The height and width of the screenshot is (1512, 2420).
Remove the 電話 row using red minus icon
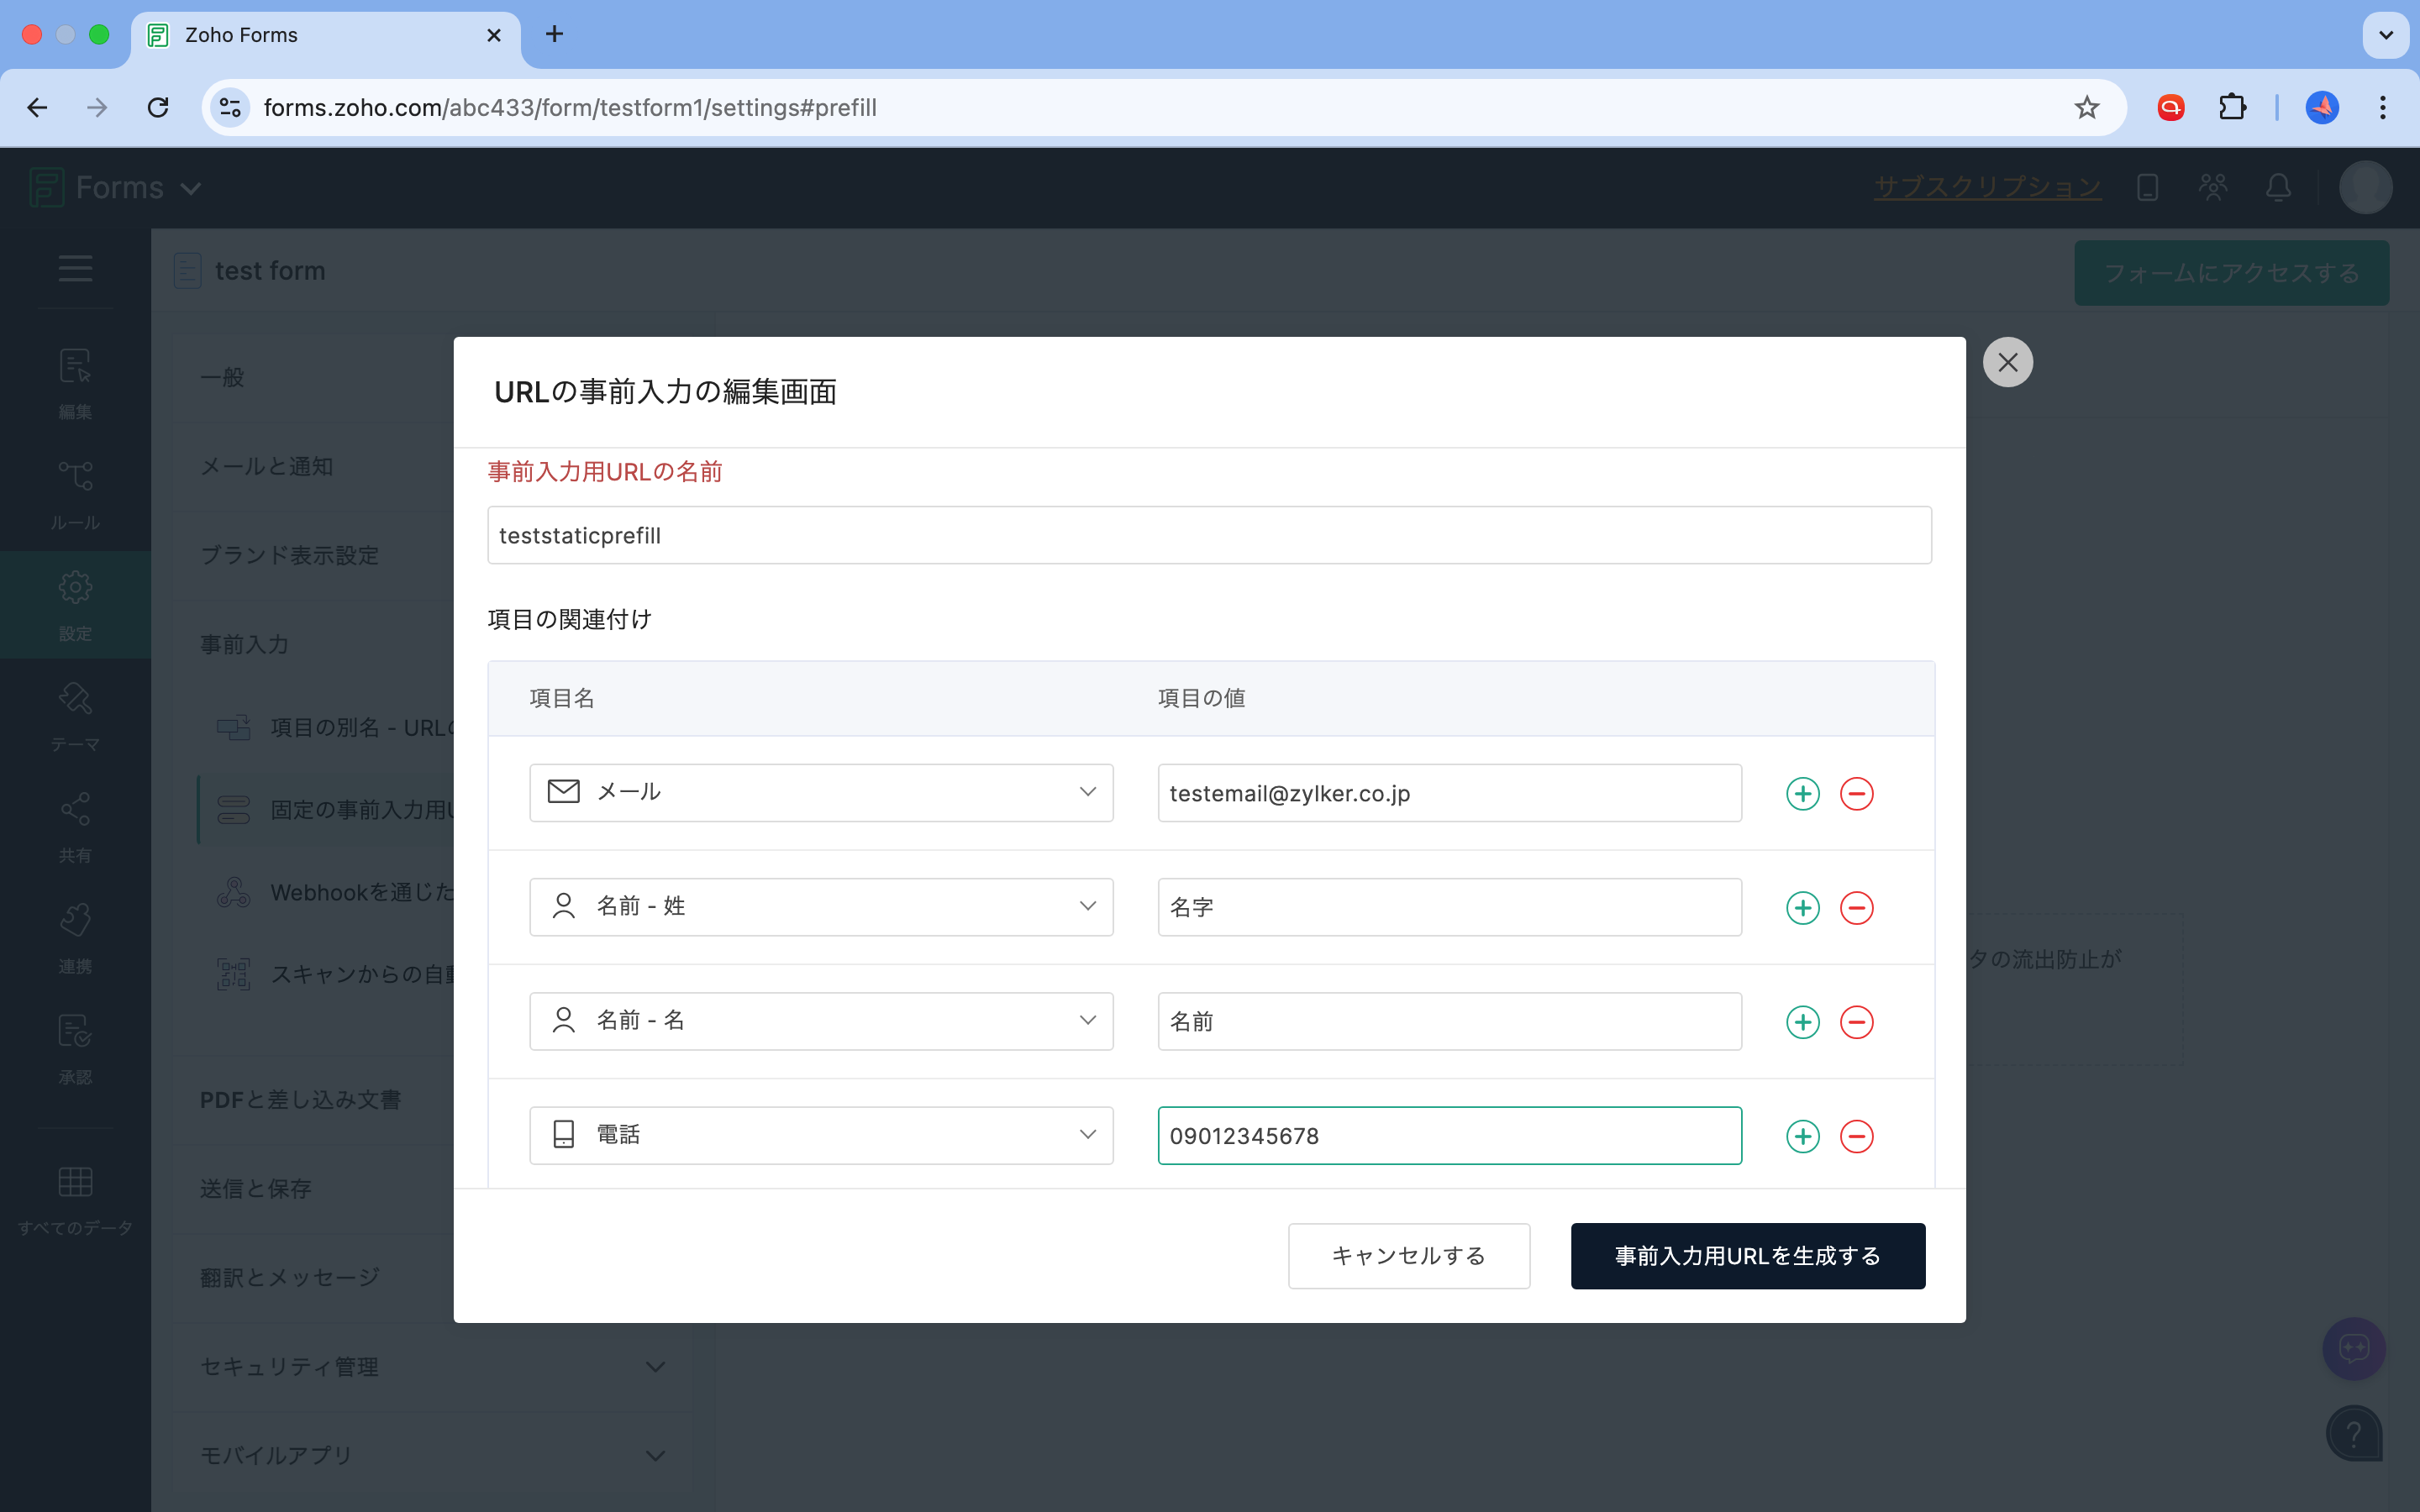pos(1856,1135)
